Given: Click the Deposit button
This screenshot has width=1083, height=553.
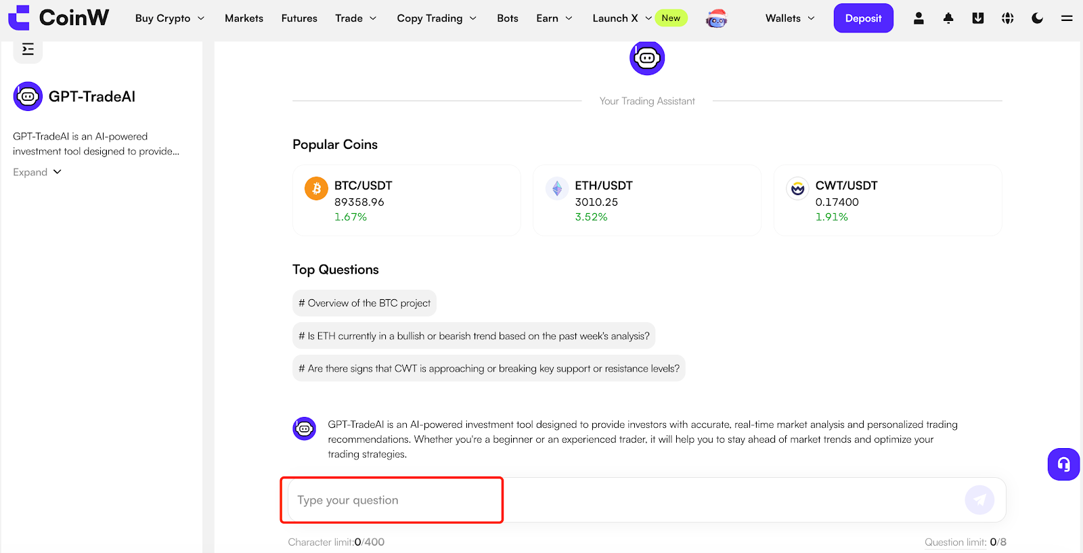Looking at the screenshot, I should 863,18.
